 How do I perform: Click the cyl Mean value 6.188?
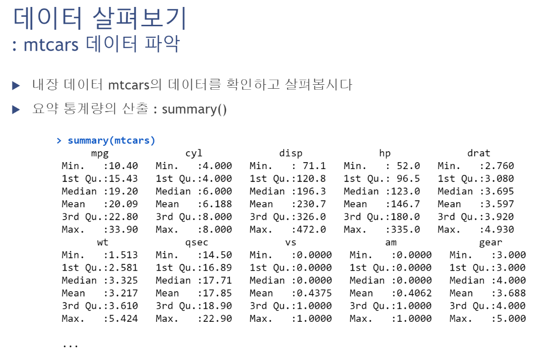(217, 204)
